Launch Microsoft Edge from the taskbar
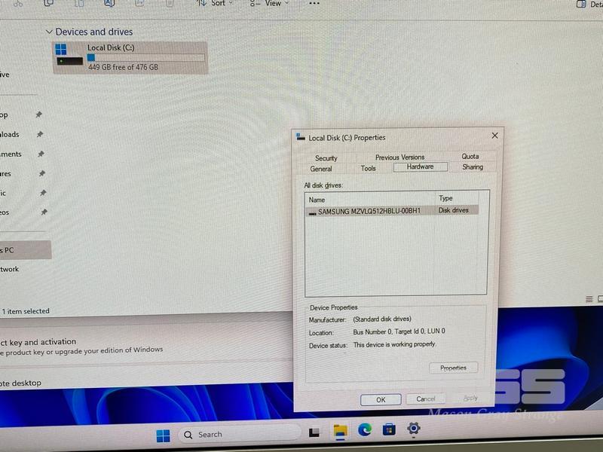The image size is (603, 452). [365, 429]
